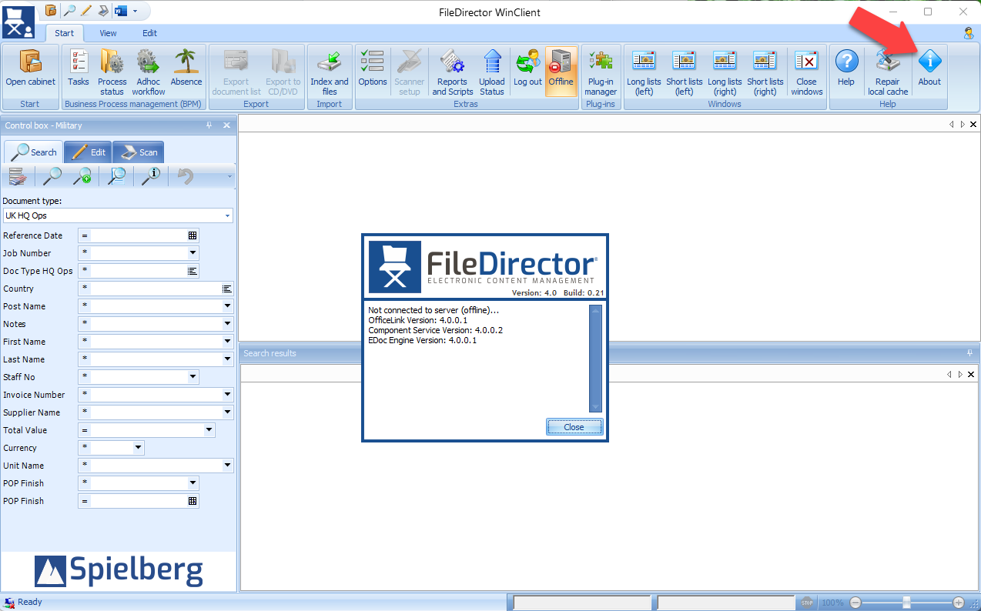Close the Control box - Military panel

[226, 125]
